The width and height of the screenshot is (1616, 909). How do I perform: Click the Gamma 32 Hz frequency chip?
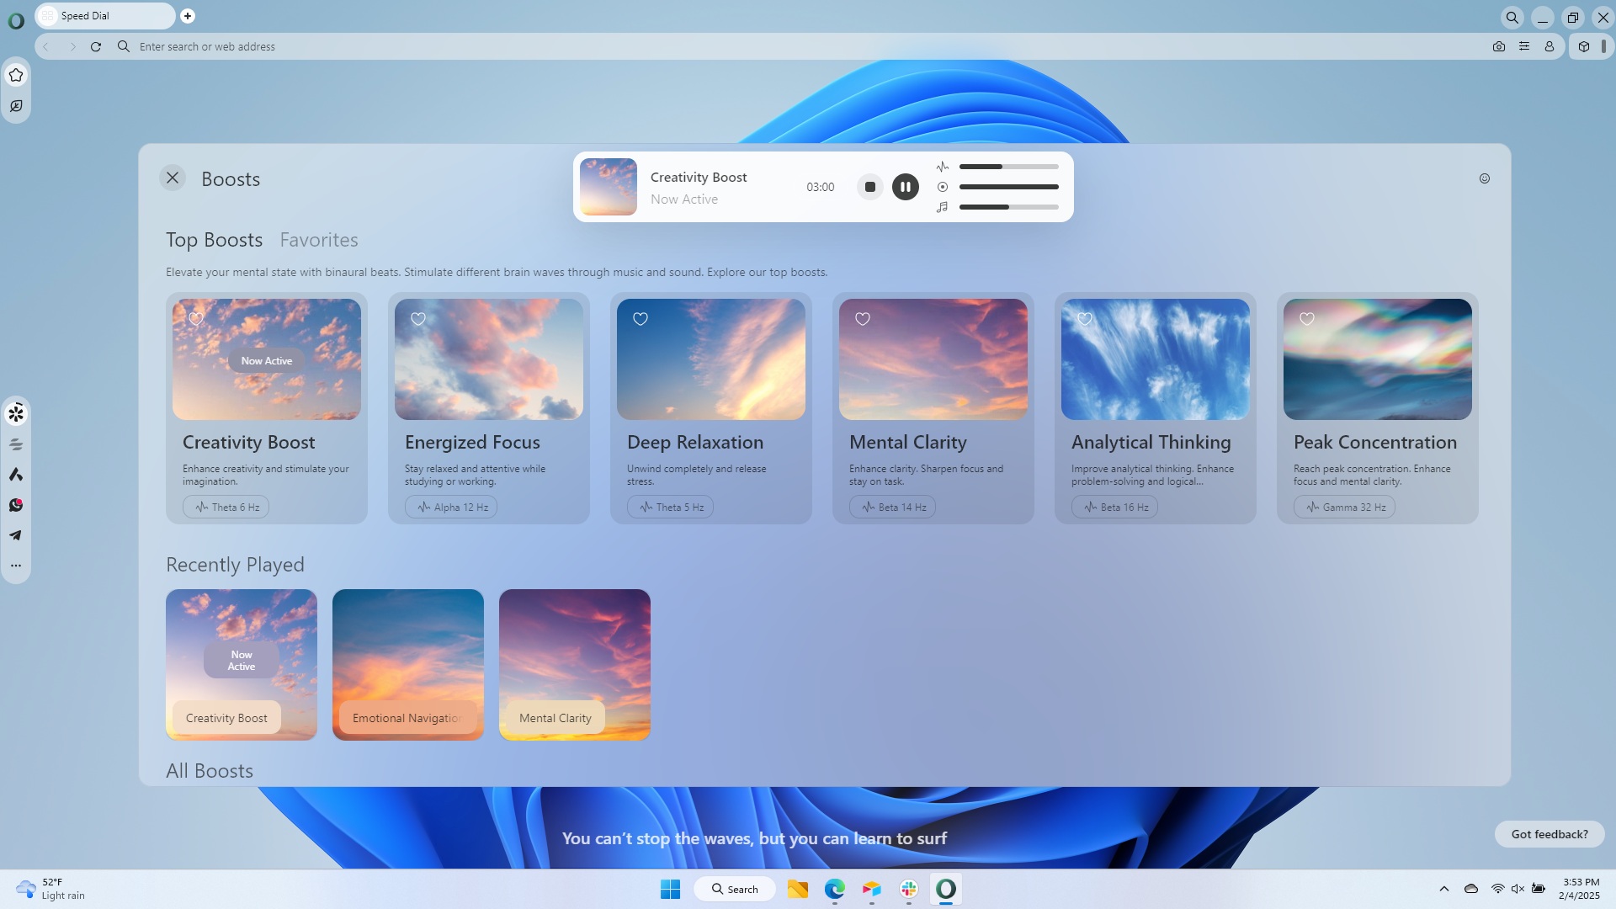pyautogui.click(x=1345, y=508)
